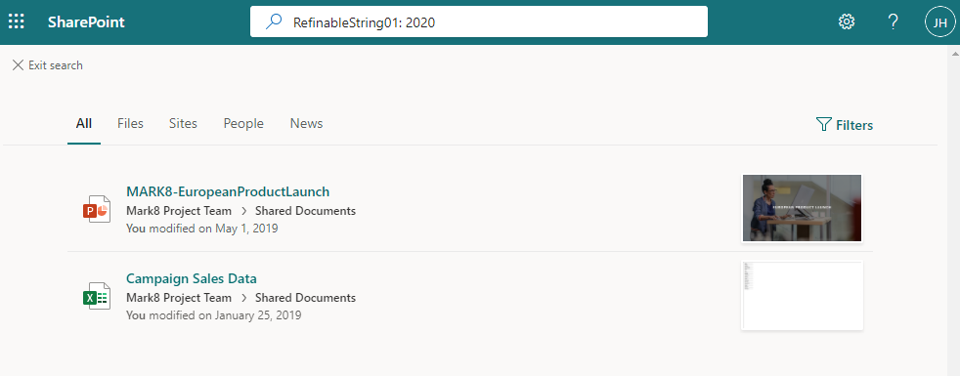Image resolution: width=960 pixels, height=376 pixels.
Task: Click the text 'You modified on January 25, 2019'
Action: coord(214,315)
